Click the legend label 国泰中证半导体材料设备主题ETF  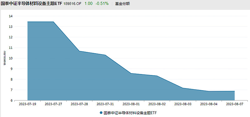tap(130, 113)
